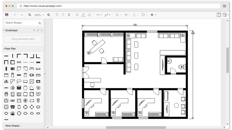Click the Fill Color bucket icon
The image size is (232, 130).
(x=77, y=15)
